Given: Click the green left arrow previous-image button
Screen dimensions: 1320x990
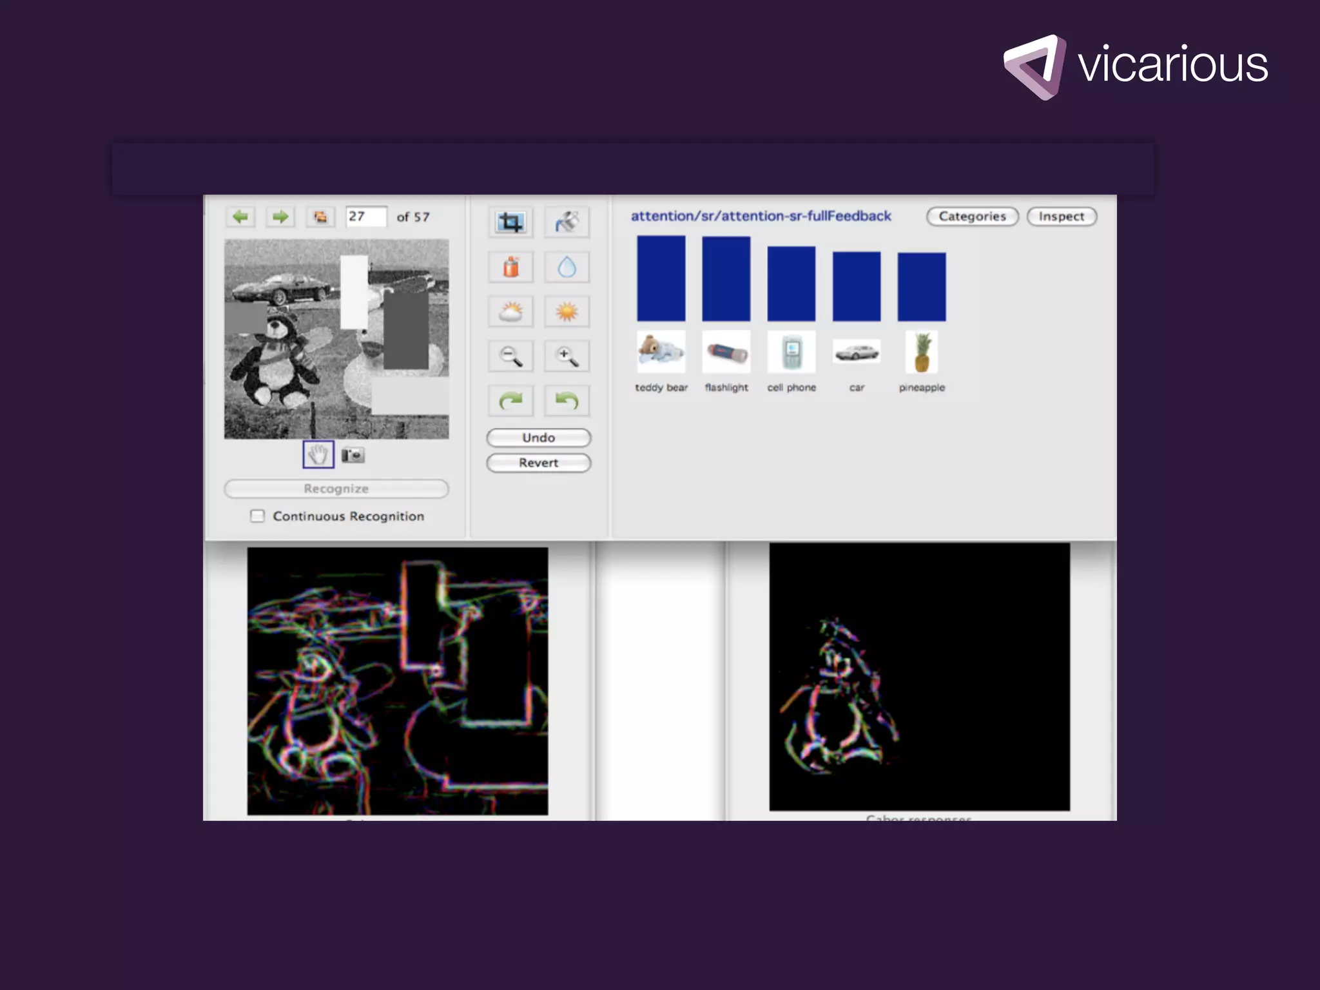Looking at the screenshot, I should click(x=240, y=217).
